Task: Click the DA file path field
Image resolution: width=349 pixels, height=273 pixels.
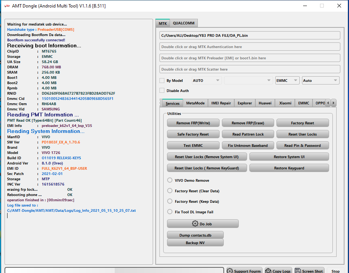Action: [x=250, y=35]
